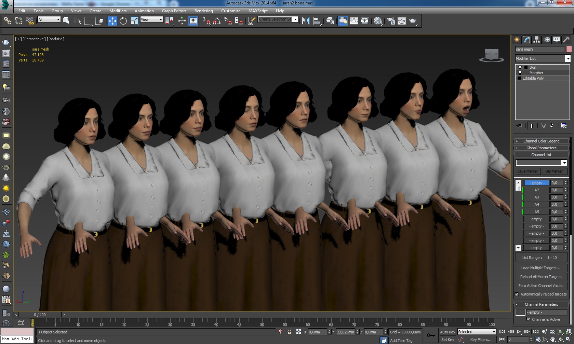The image size is (574, 344).
Task: Click the Mirror tool icon
Action: [306, 21]
